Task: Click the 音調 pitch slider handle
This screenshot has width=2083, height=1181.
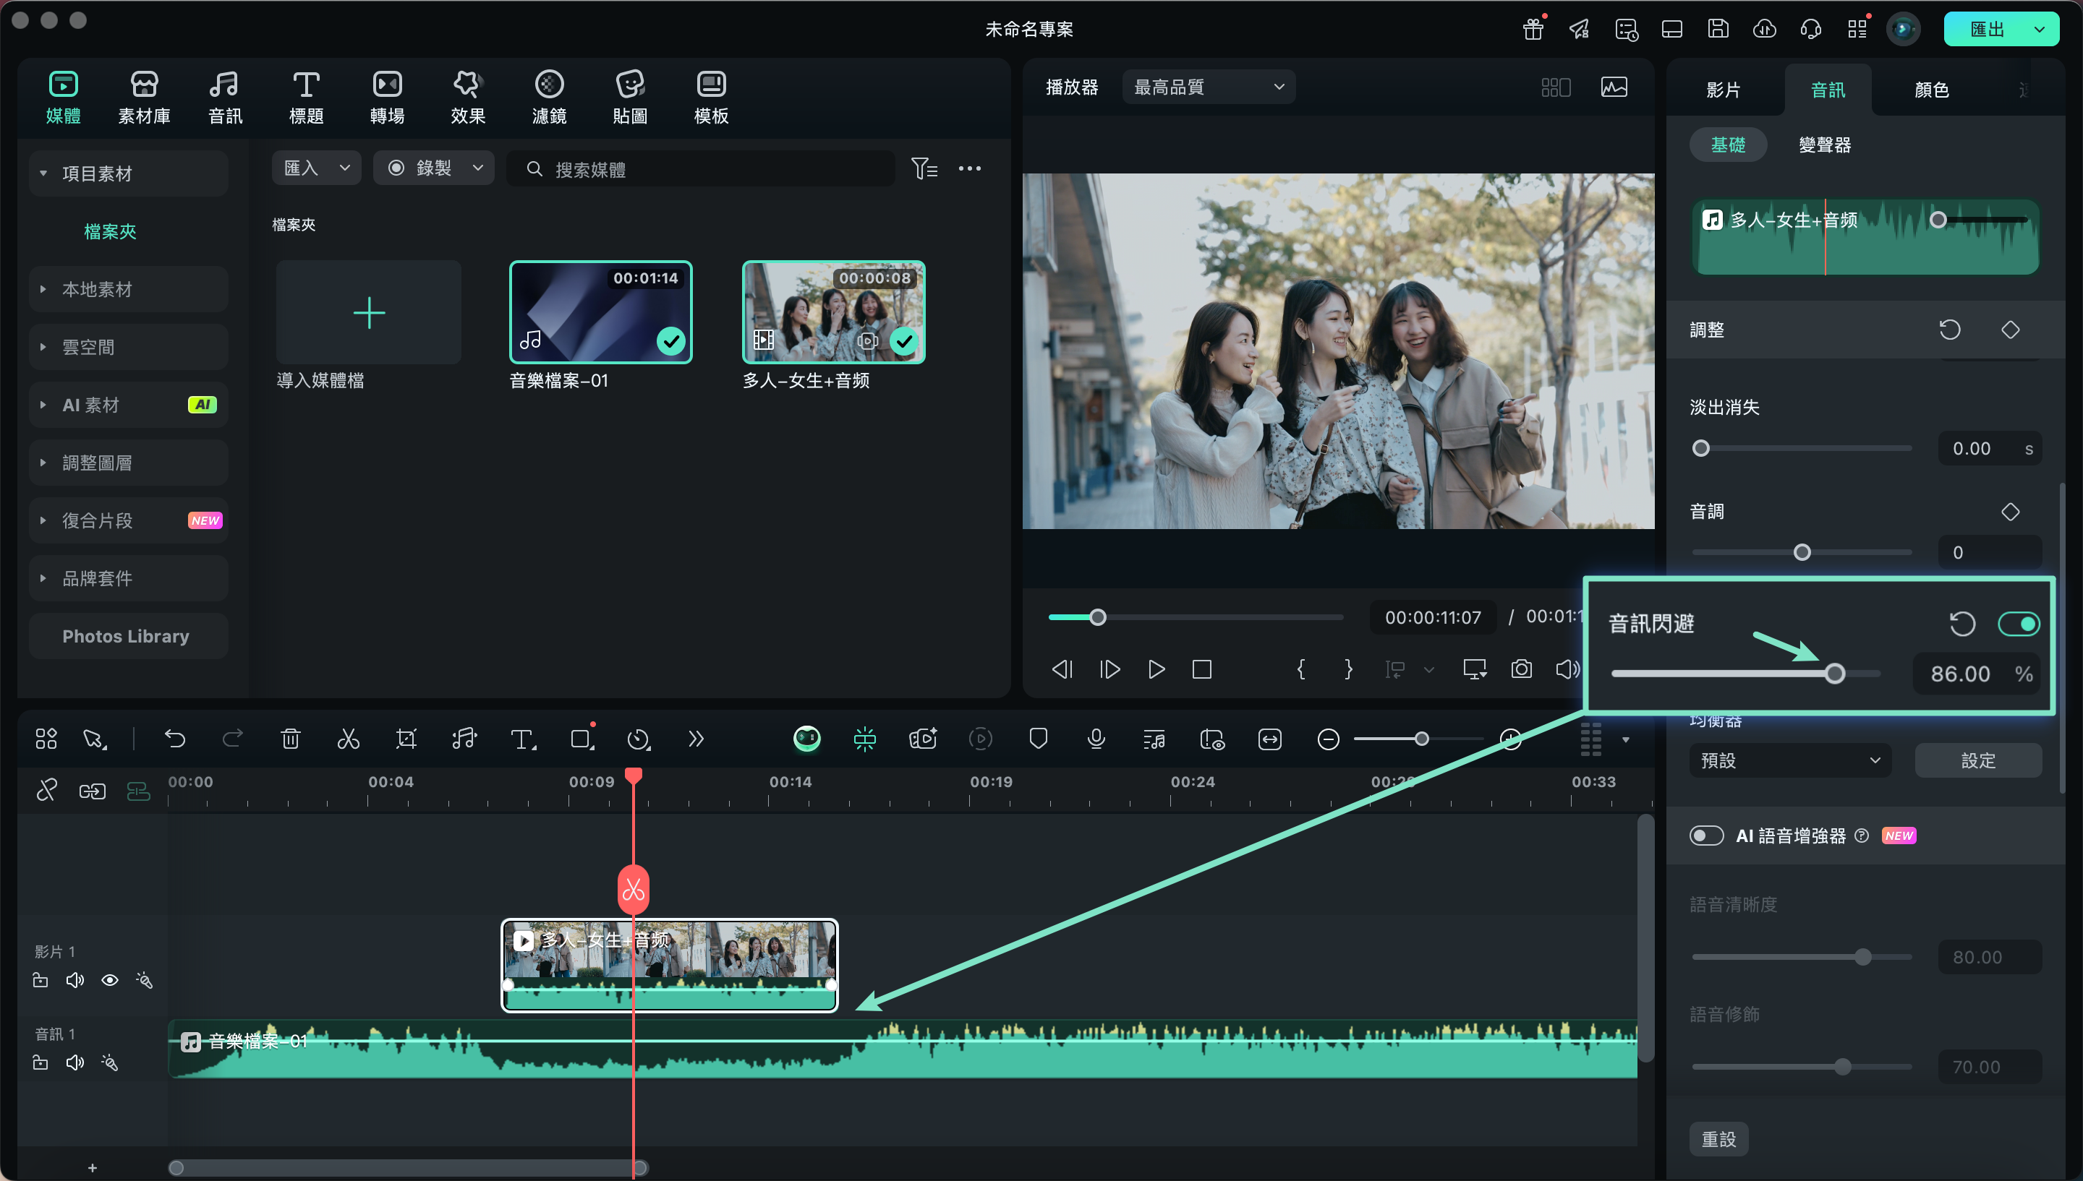Action: point(1802,552)
